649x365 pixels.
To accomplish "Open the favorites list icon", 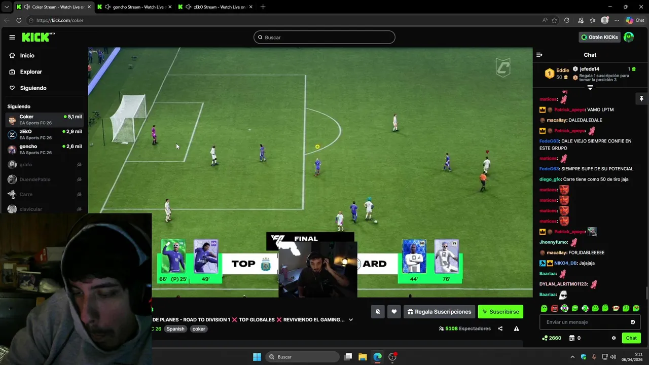I will pyautogui.click(x=592, y=20).
